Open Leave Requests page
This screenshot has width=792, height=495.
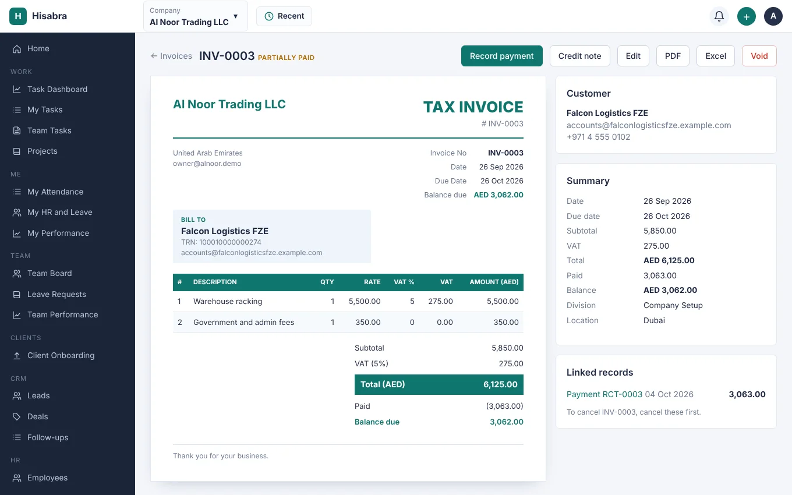[x=68, y=295]
